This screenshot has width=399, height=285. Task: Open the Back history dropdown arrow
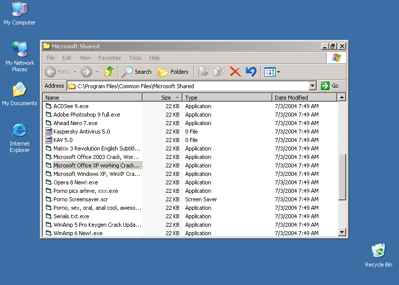75,72
